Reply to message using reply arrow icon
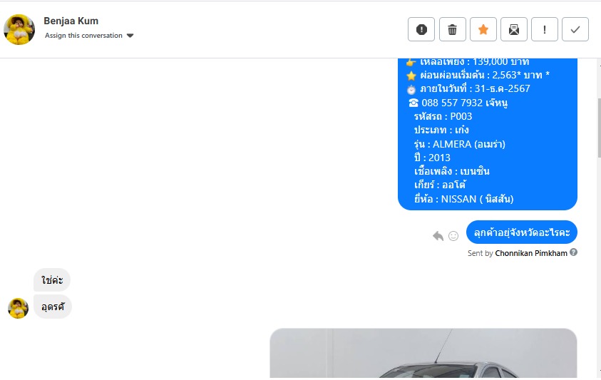The width and height of the screenshot is (601, 380). 438,236
